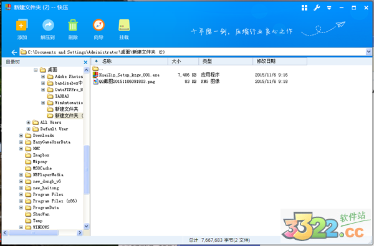This screenshot has height=246, width=374.
Task: Click the tree vertical scrollbar thumb
Action: (x=87, y=170)
